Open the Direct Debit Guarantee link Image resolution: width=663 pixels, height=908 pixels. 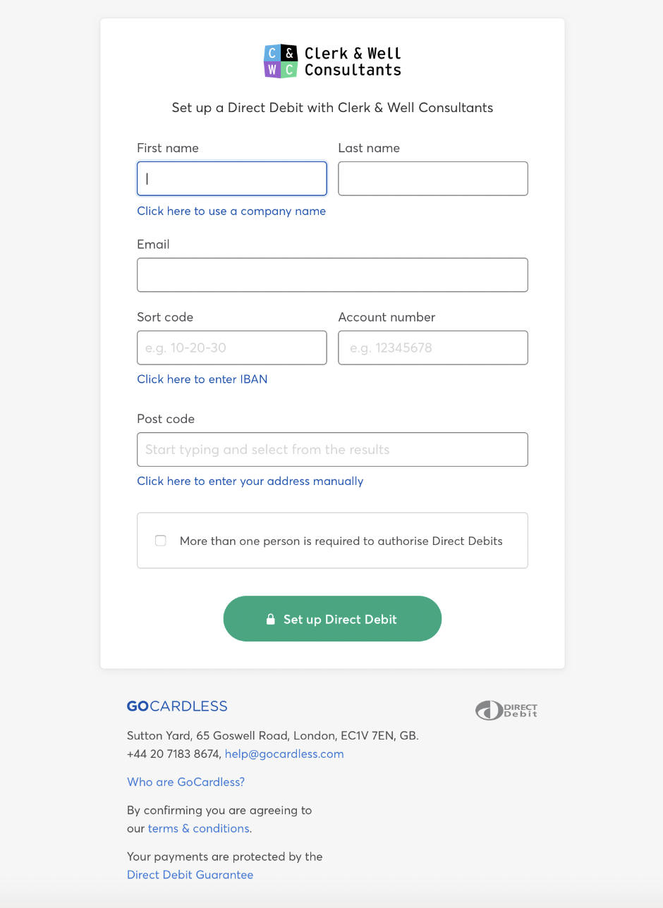pos(190,875)
